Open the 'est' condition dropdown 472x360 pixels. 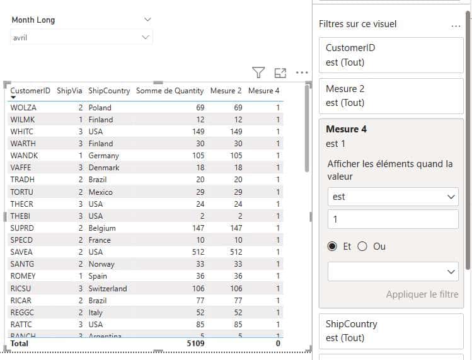[x=392, y=197]
